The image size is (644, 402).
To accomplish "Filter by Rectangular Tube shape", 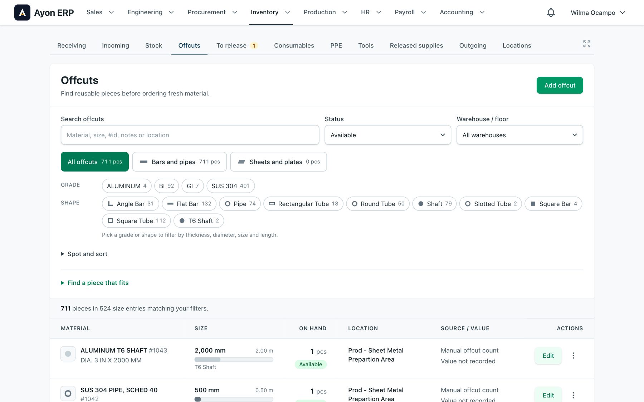I will (x=303, y=204).
